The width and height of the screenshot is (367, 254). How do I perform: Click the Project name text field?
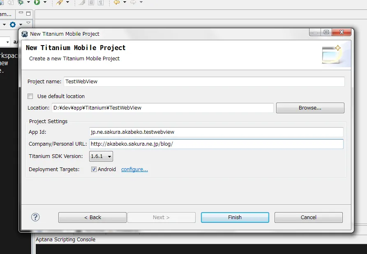tap(204, 81)
